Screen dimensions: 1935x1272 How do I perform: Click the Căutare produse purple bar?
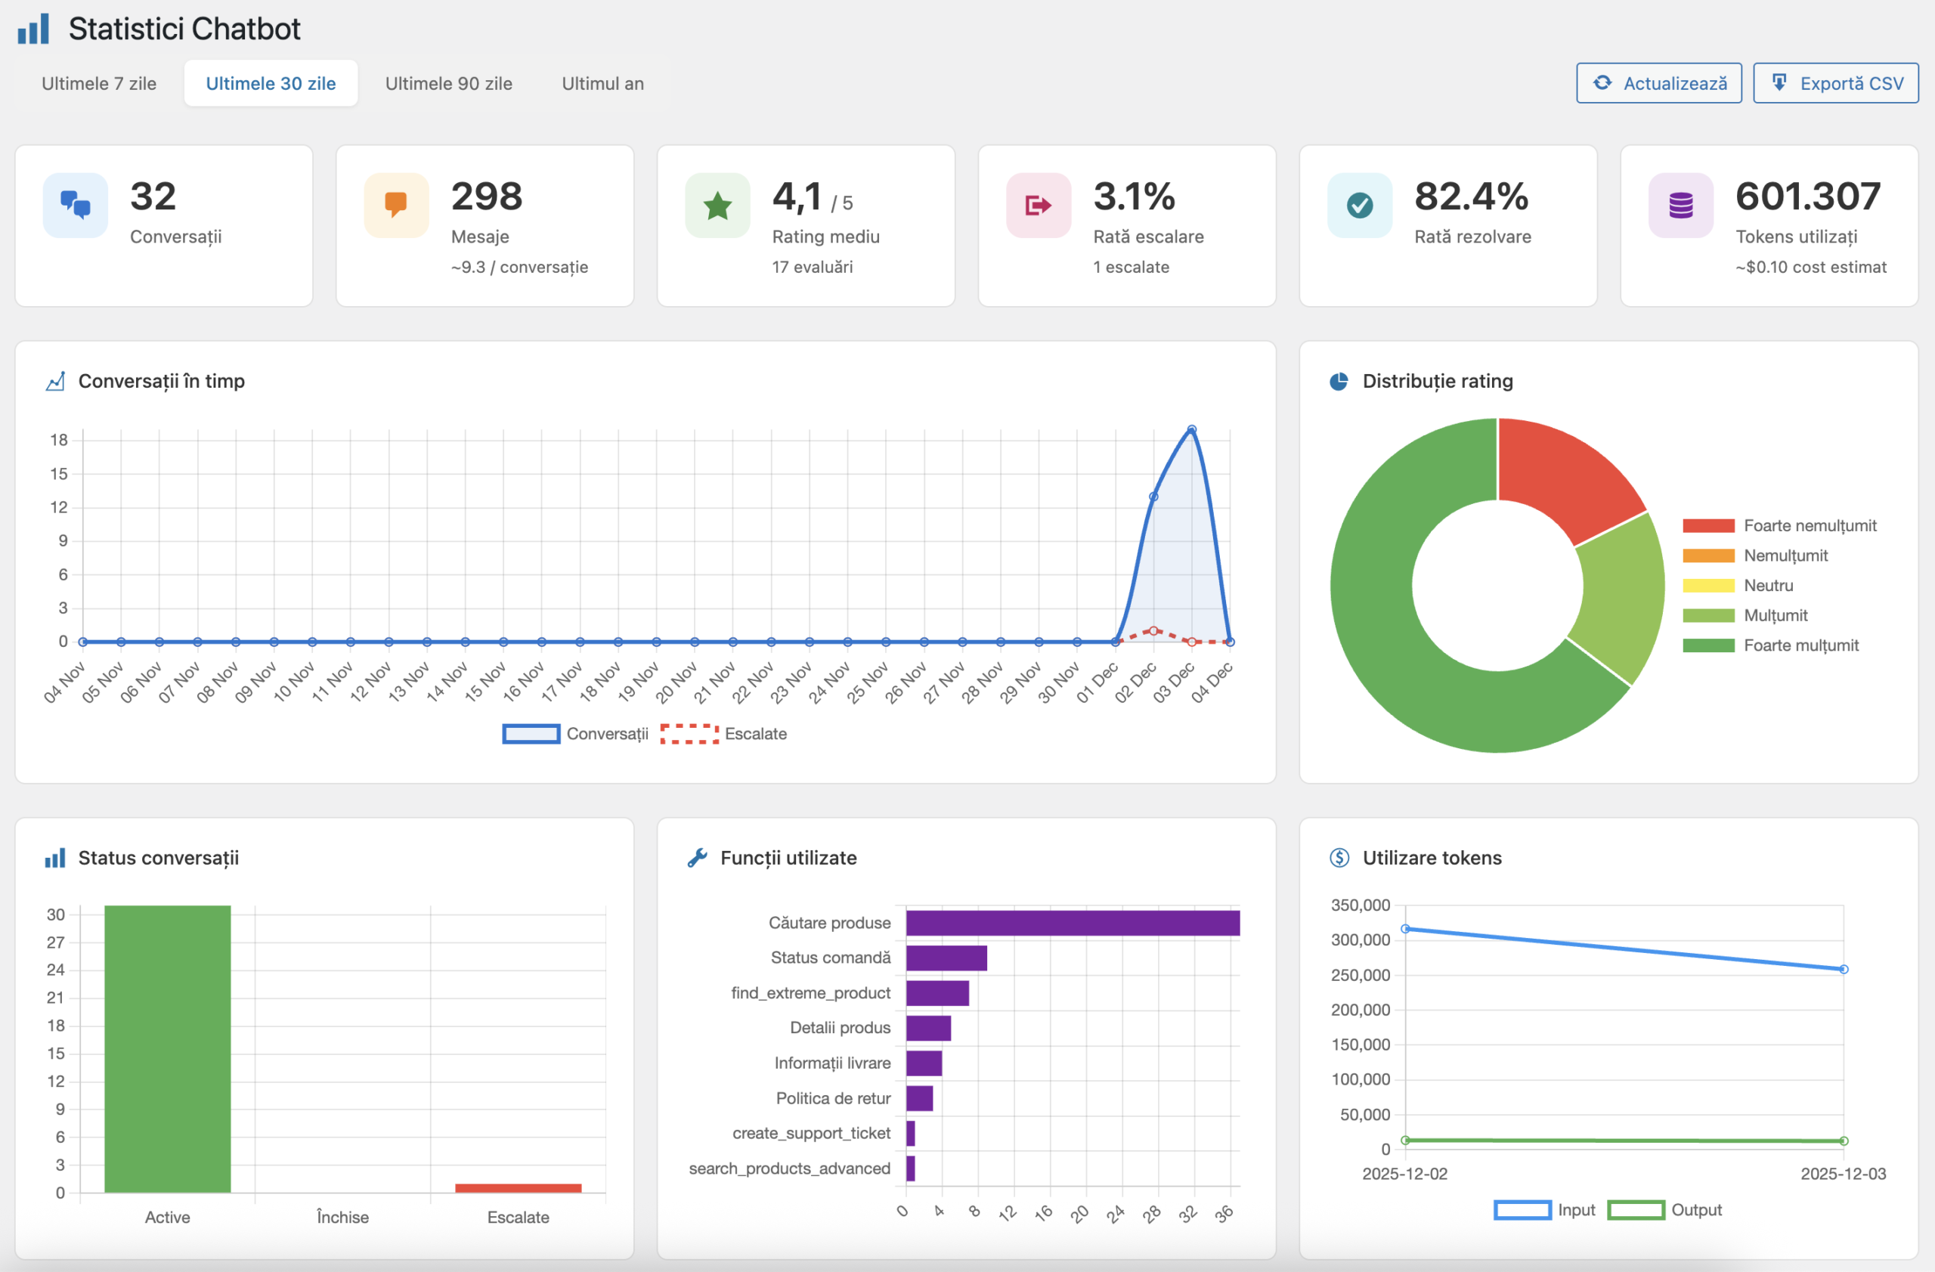(1073, 924)
